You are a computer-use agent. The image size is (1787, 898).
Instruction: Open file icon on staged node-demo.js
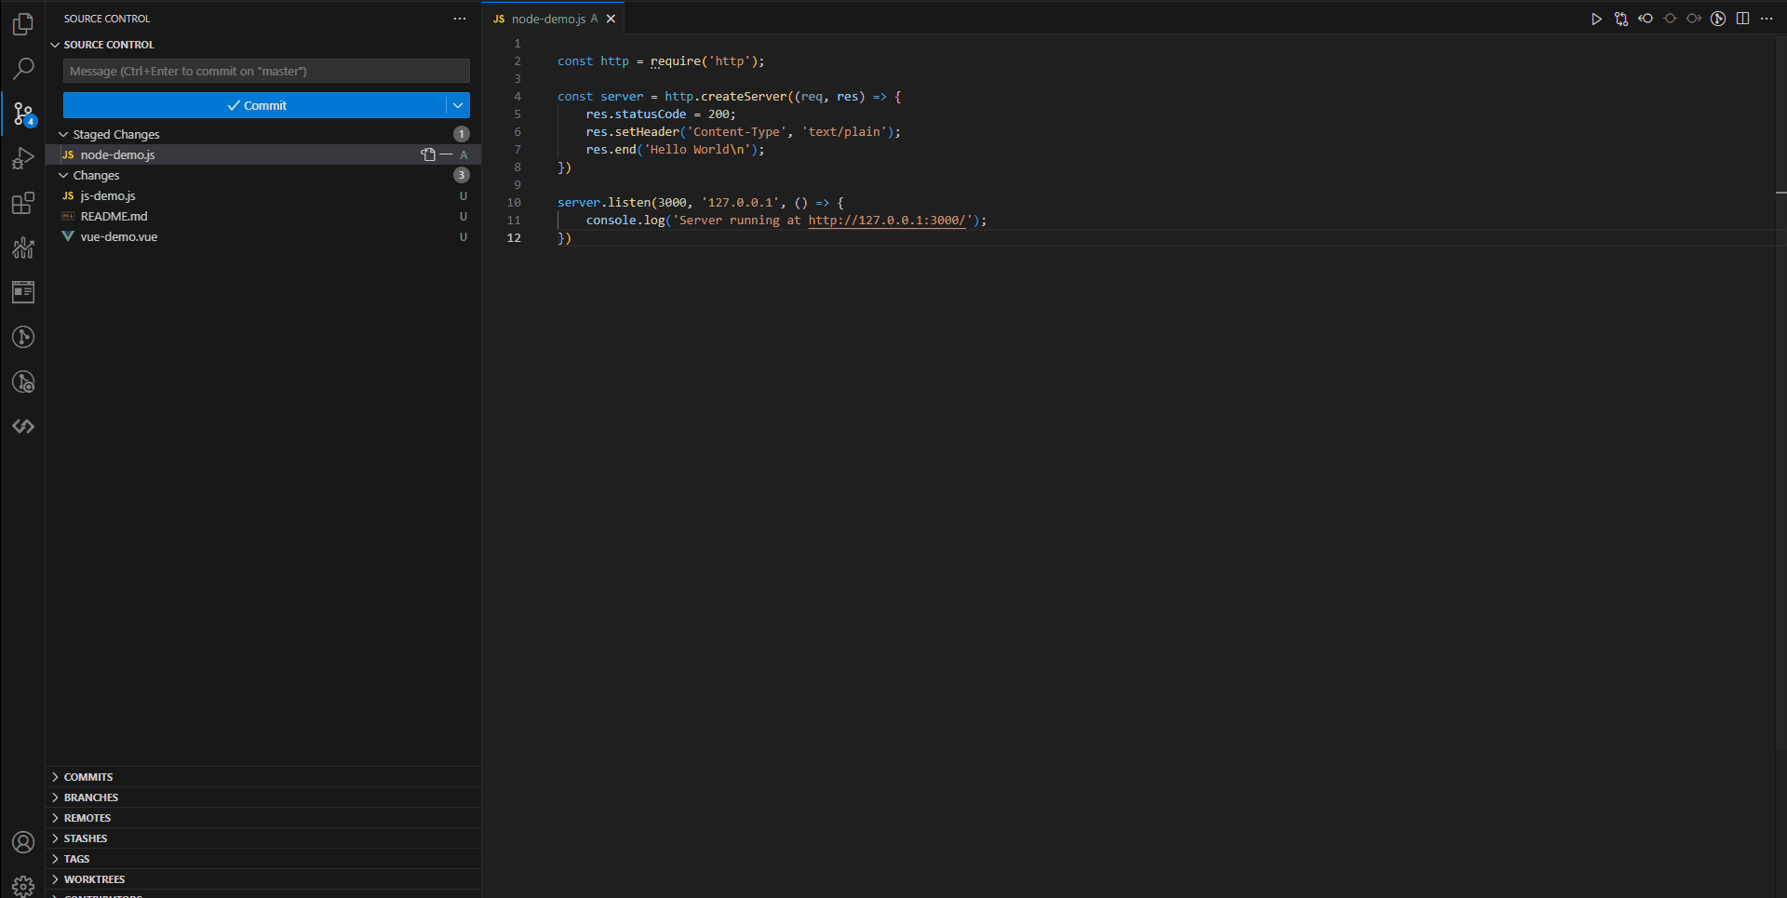[427, 154]
